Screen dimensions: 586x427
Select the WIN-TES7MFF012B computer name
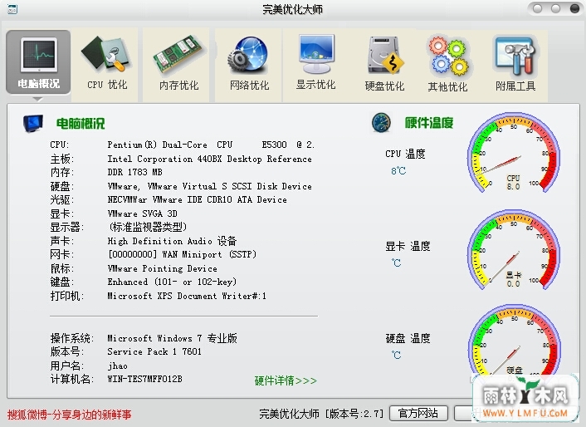pyautogui.click(x=144, y=379)
